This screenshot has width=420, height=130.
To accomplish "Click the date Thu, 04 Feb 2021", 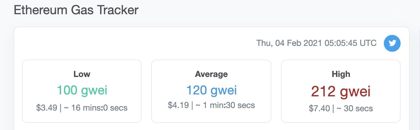I will coord(289,43).
